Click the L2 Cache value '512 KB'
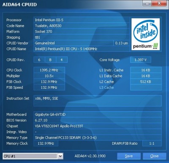This screenshot has height=163, width=169. pyautogui.click(x=146, y=81)
